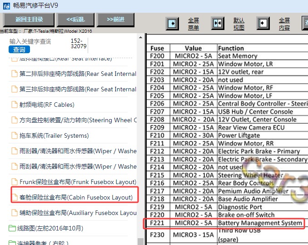Select 方向盘控制装置/动力转向 tree item
The image size is (308, 245).
[x=78, y=120]
